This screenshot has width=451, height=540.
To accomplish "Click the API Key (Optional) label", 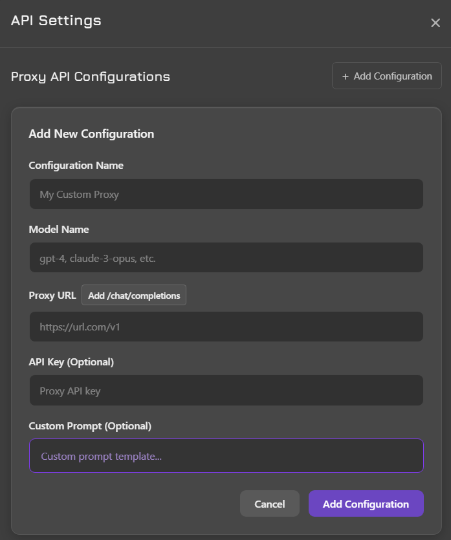I will (x=71, y=362).
